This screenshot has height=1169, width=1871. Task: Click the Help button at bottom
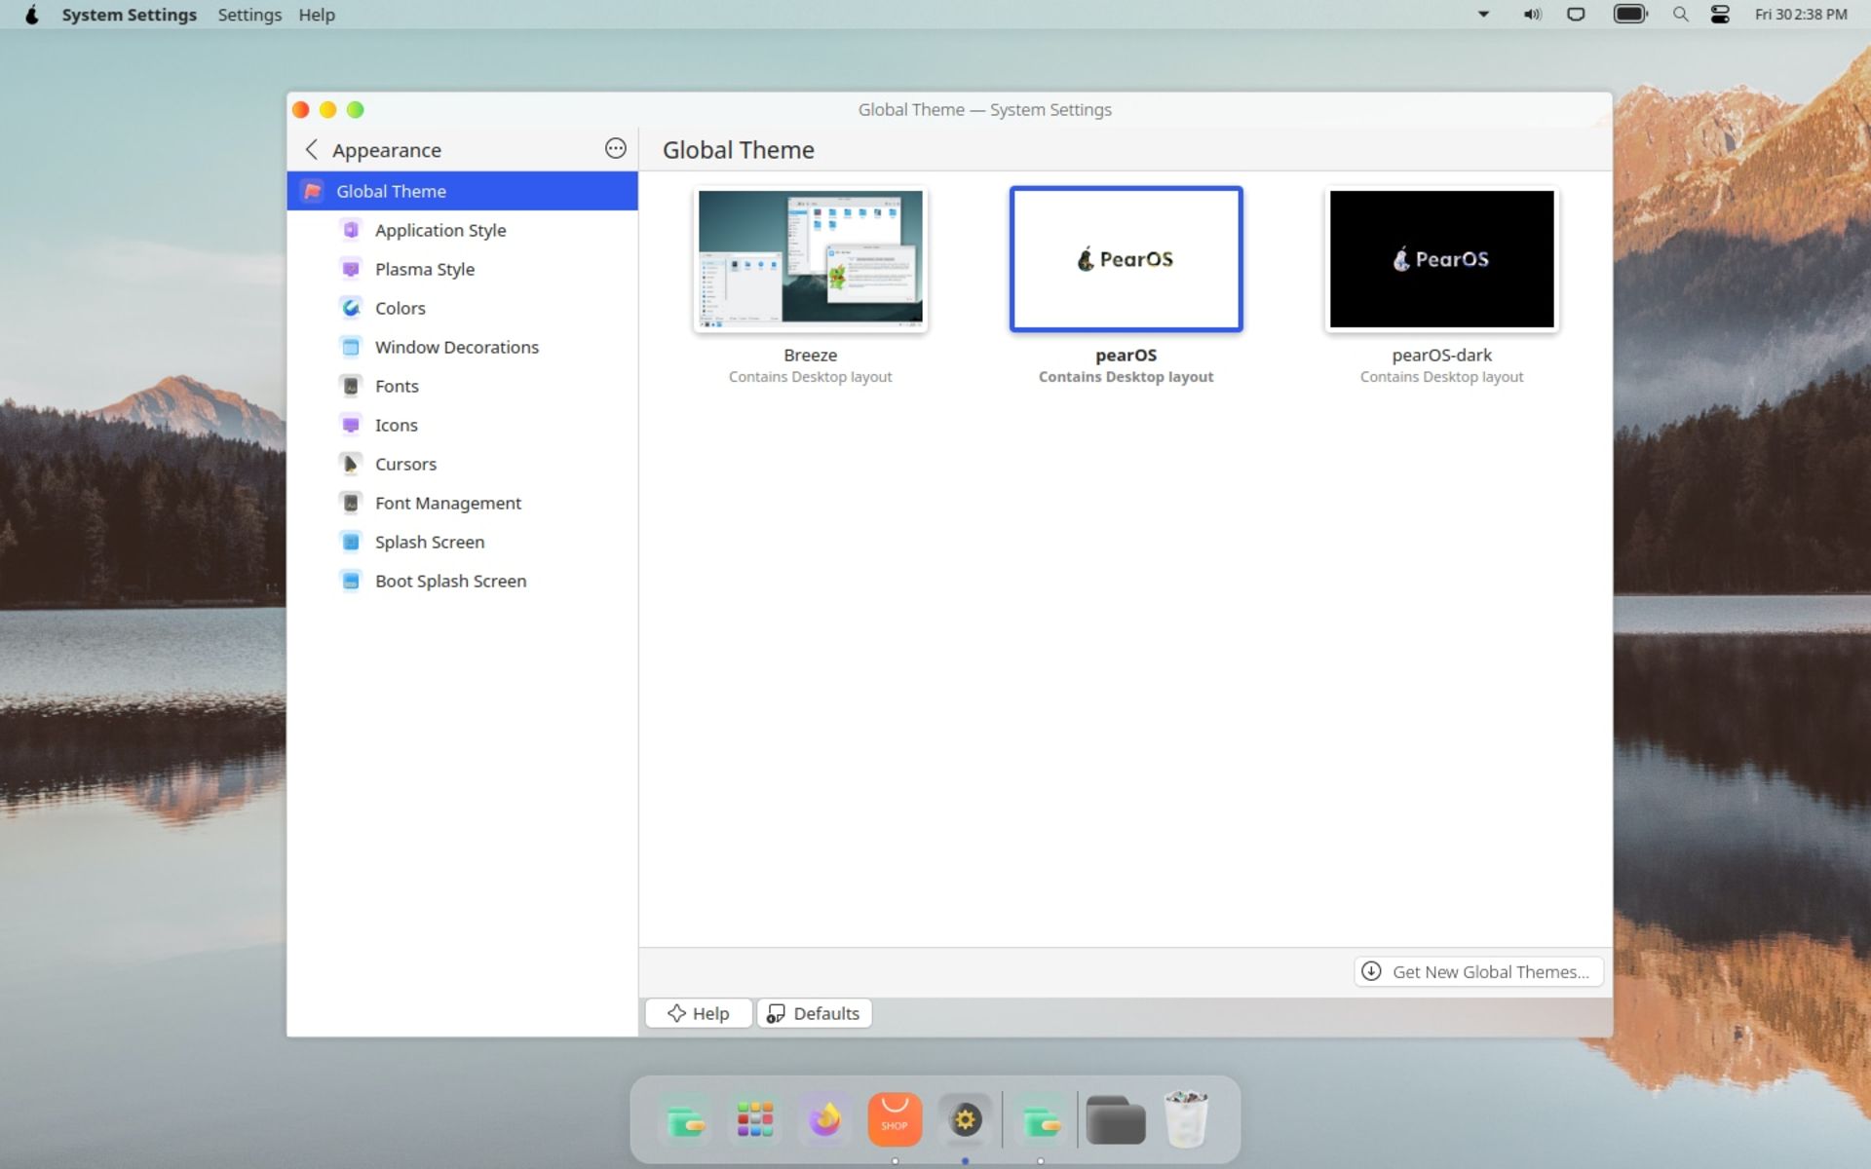click(x=699, y=1013)
